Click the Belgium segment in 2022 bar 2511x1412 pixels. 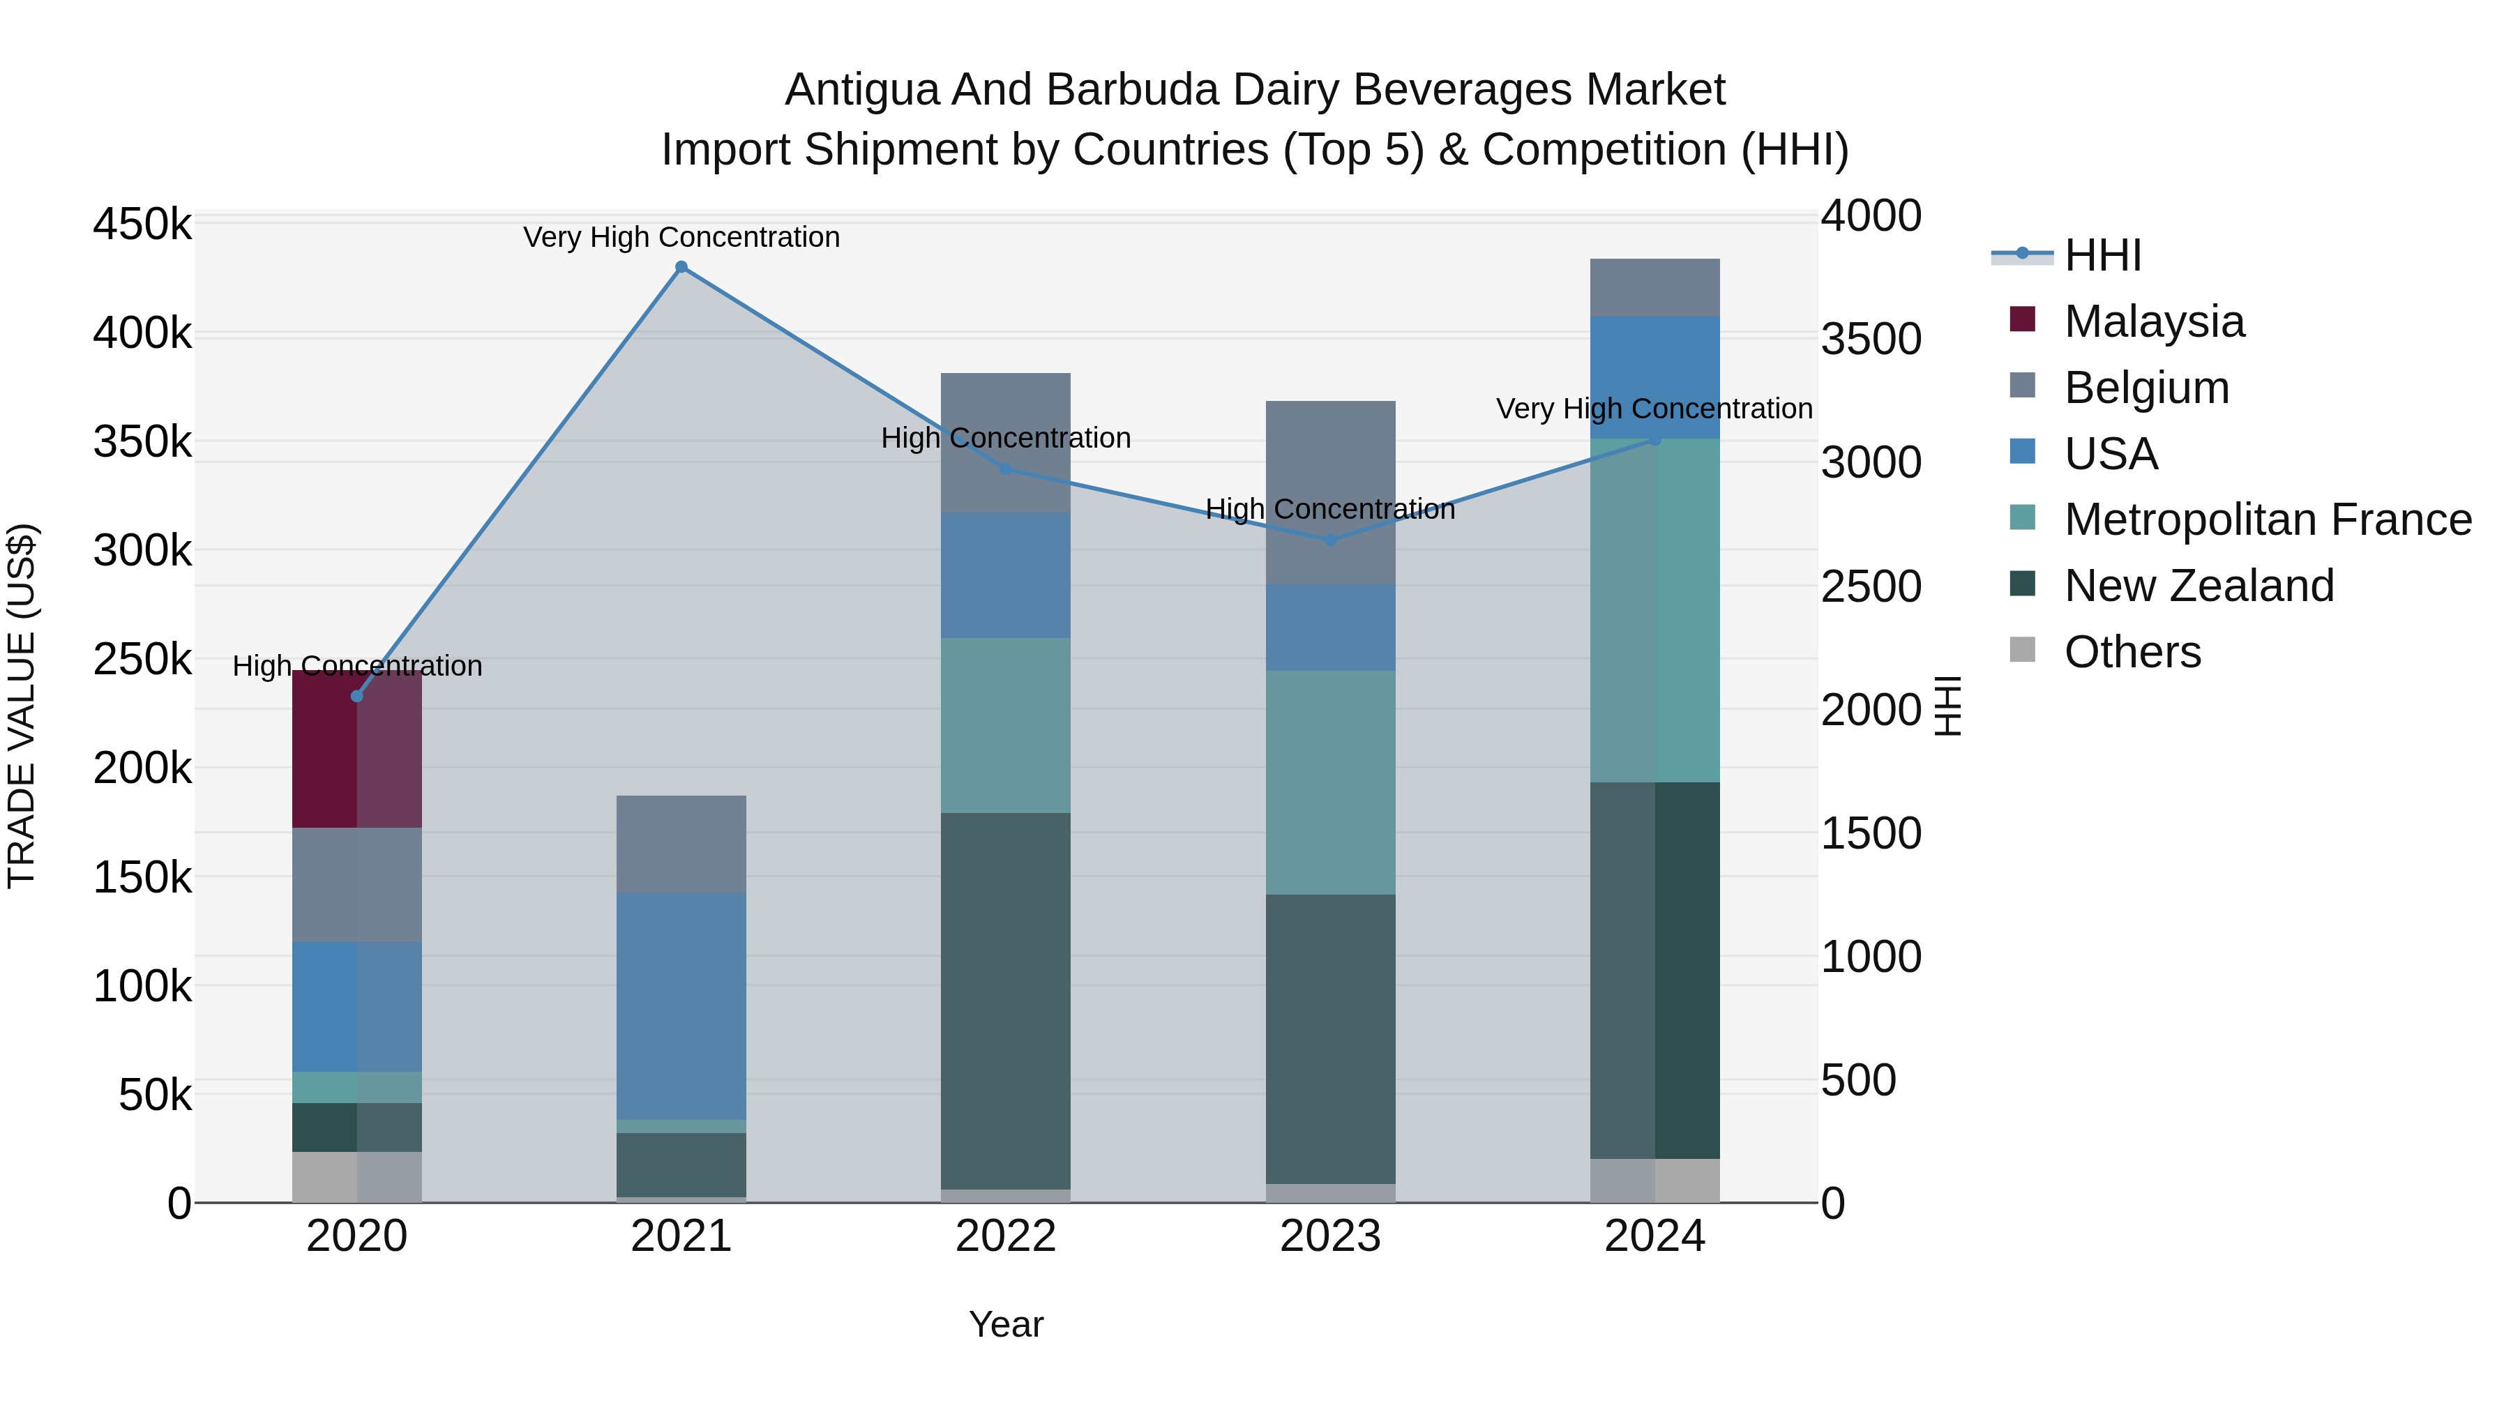pos(1006,442)
